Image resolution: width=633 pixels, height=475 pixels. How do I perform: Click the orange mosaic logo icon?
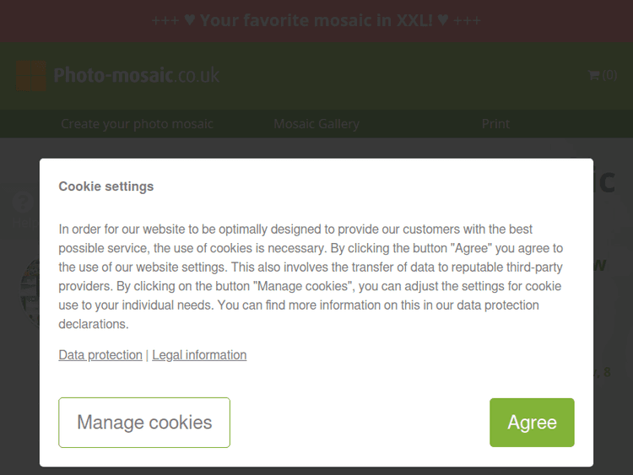click(31, 76)
